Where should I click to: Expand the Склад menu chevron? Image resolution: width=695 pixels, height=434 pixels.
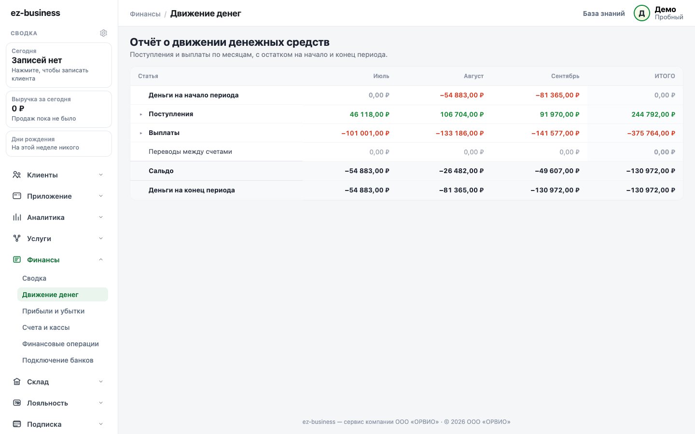(101, 382)
